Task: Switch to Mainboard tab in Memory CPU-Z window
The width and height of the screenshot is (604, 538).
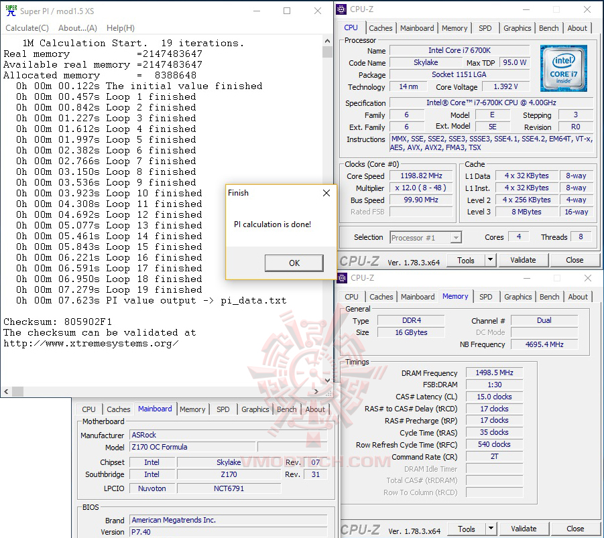Action: click(x=418, y=297)
